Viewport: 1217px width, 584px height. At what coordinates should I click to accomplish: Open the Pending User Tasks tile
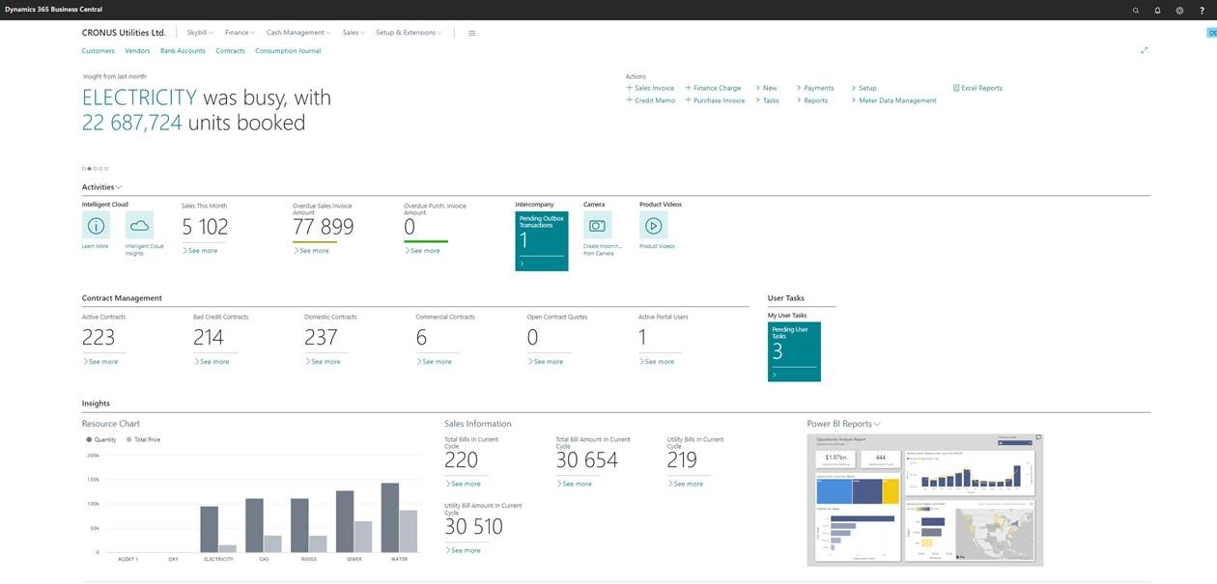point(793,351)
